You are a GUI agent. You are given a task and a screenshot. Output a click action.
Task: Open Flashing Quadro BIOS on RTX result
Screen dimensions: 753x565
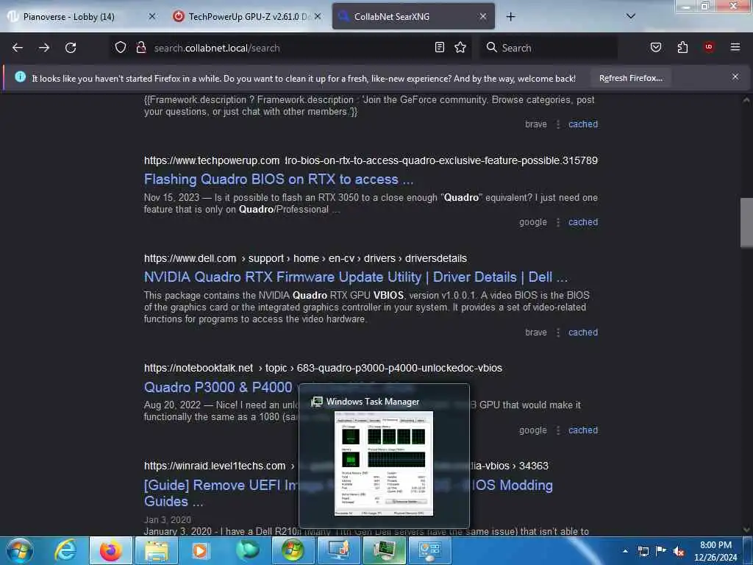click(x=279, y=180)
